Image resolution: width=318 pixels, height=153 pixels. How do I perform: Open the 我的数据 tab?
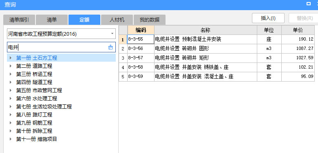point(150,20)
